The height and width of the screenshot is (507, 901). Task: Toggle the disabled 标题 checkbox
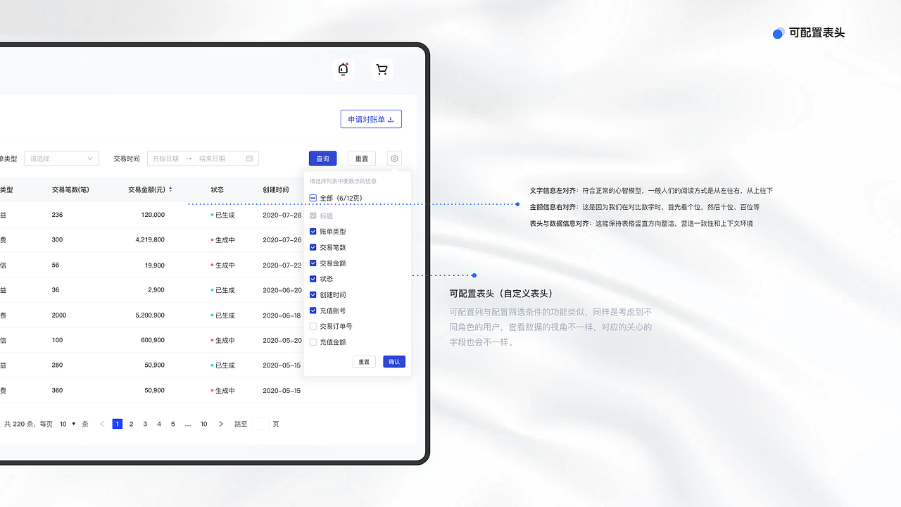313,215
